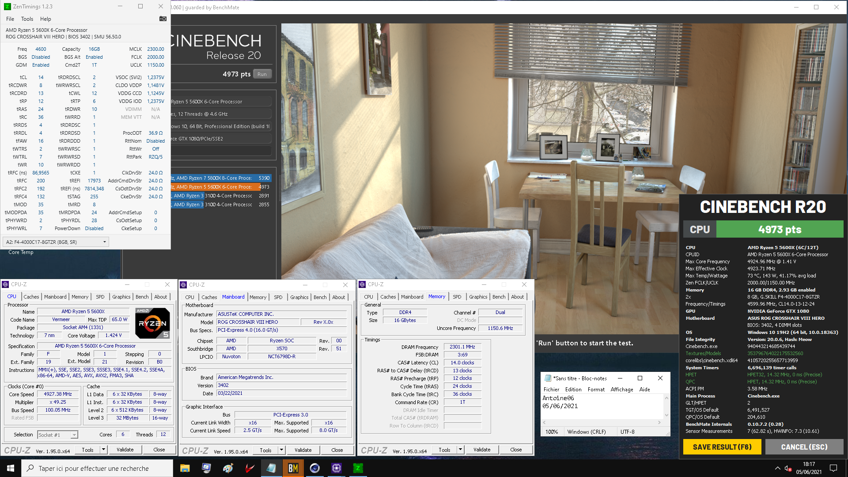The height and width of the screenshot is (477, 848).
Task: Close the ZenTimings window
Action: (x=161, y=6)
